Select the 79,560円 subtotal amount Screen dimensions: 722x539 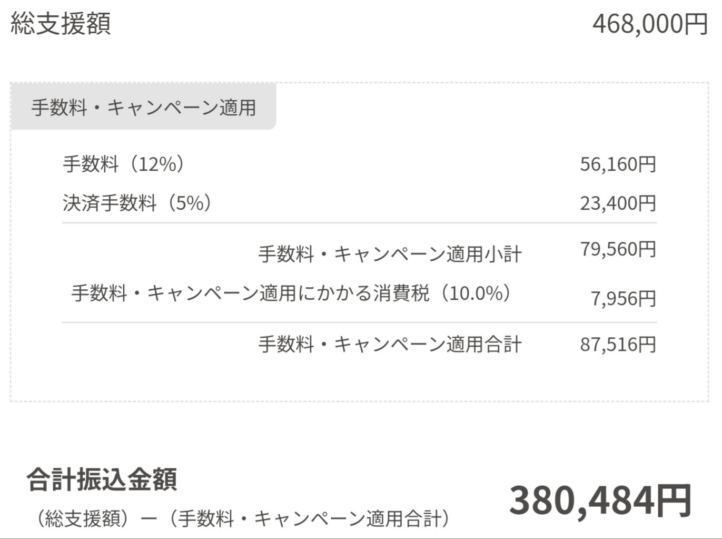618,249
